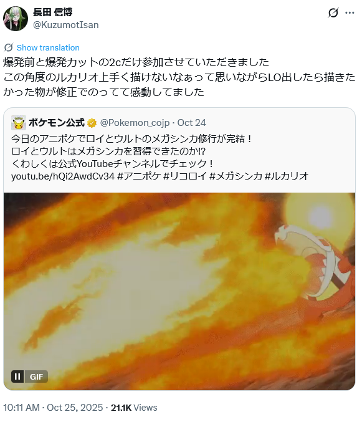
Task: Open the fire explosion GIF thumbnail
Action: 179,291
